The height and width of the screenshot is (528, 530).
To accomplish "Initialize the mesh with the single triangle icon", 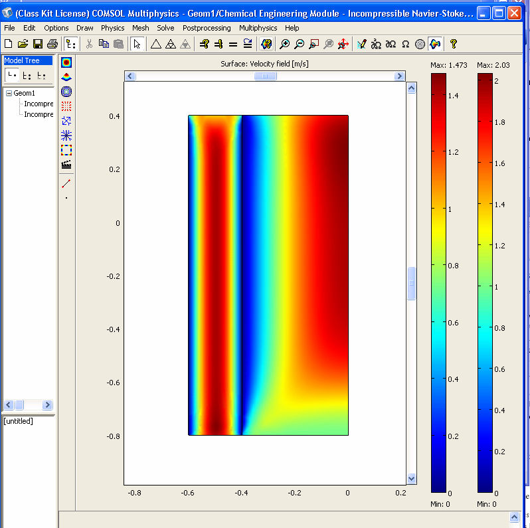I will coord(155,44).
